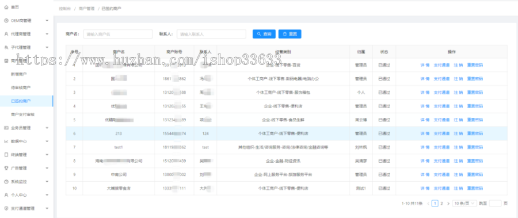
Task: Click the 数据中心 chart icon
Action: (6, 141)
